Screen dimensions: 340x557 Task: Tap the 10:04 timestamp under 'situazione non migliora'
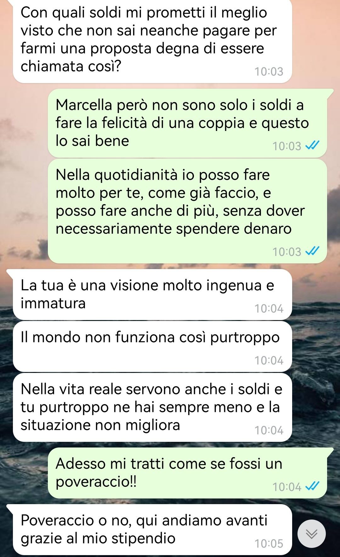click(269, 430)
